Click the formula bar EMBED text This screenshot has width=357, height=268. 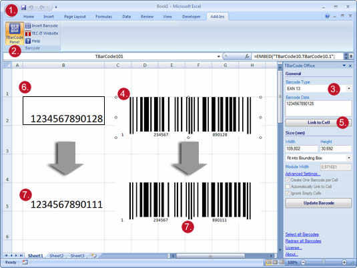coord(294,56)
